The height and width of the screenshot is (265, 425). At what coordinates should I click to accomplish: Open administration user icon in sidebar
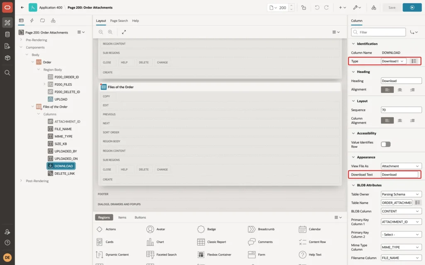[7, 232]
